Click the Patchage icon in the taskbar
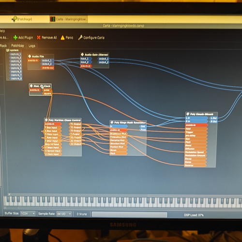This screenshot has width=242, height=242. 14,19
